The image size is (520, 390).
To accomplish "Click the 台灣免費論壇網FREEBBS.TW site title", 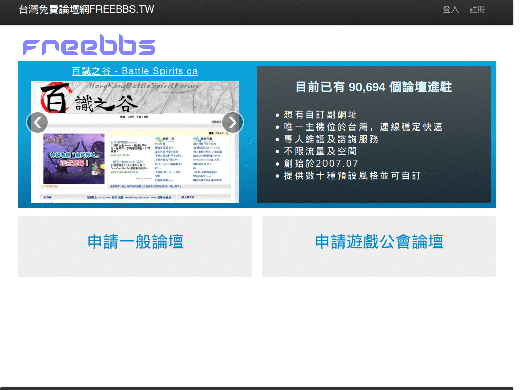I will pyautogui.click(x=86, y=9).
